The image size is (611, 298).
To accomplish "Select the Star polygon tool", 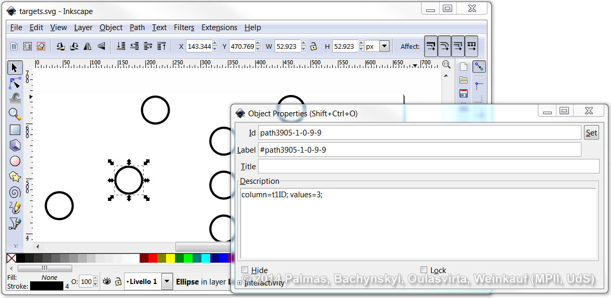I will click(15, 177).
